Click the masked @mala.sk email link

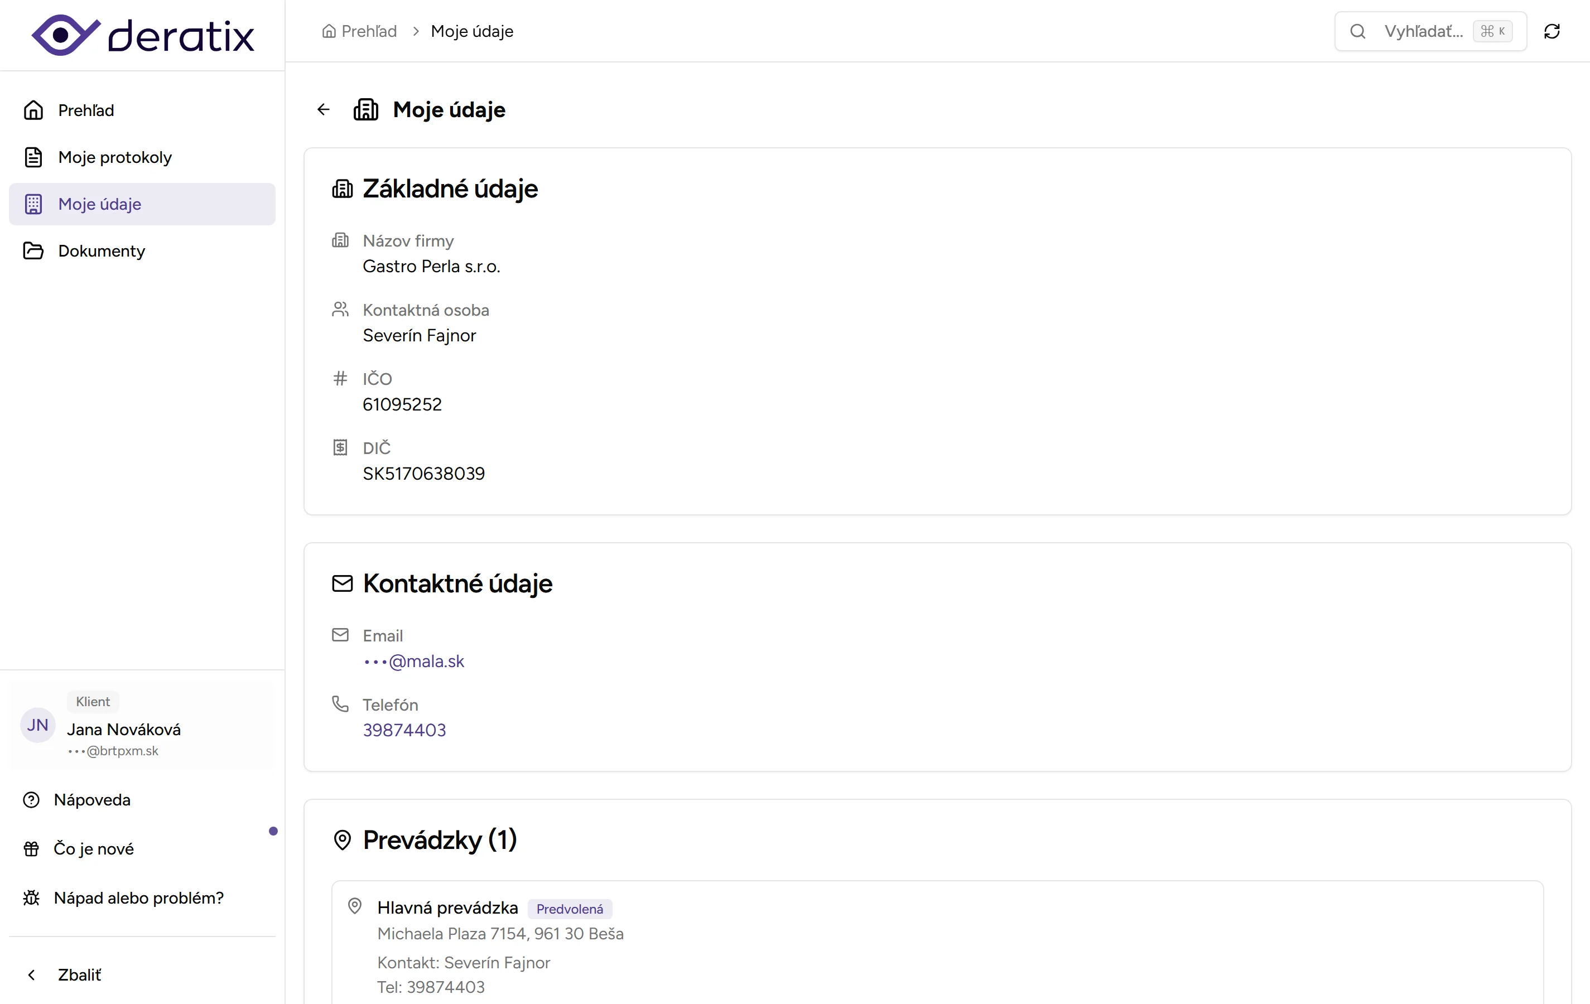click(x=414, y=662)
